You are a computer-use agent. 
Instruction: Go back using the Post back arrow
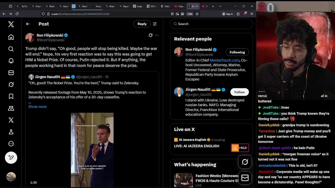pos(28,24)
